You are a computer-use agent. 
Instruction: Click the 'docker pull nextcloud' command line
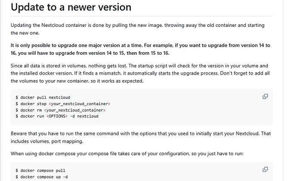click(43, 97)
